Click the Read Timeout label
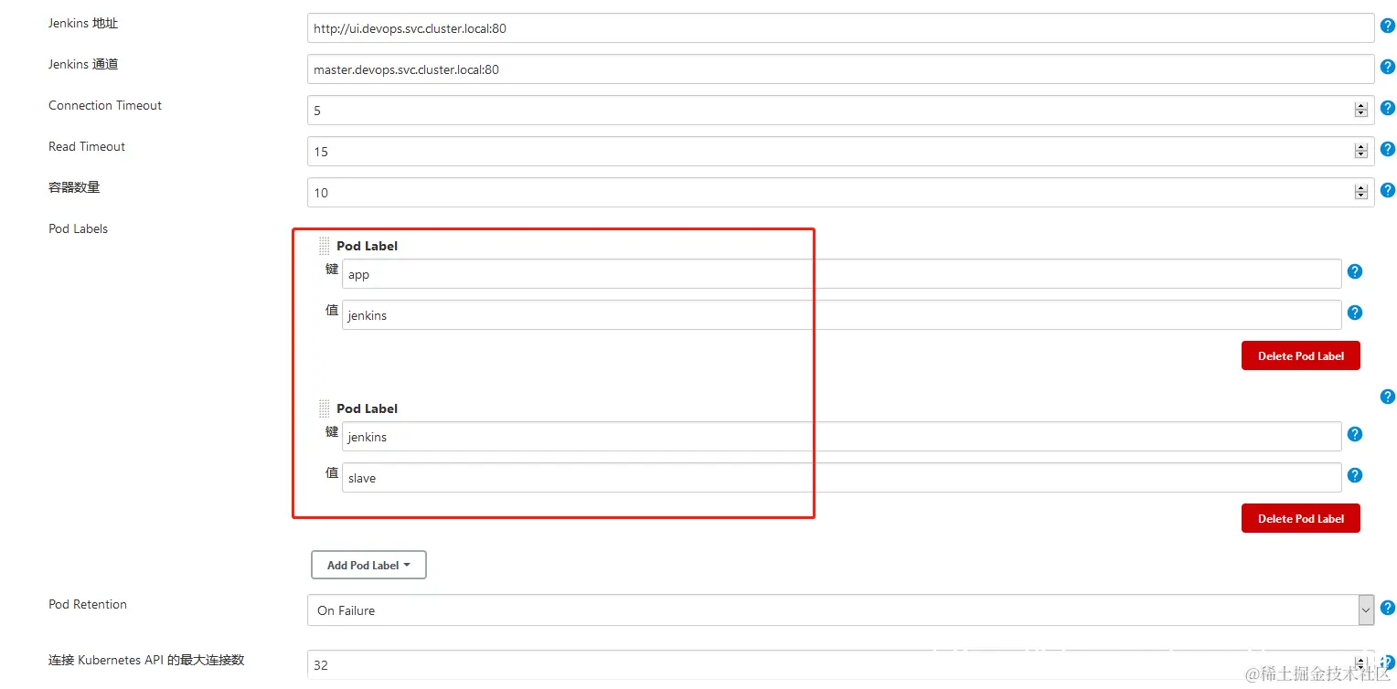This screenshot has height=689, width=1397. pyautogui.click(x=87, y=146)
